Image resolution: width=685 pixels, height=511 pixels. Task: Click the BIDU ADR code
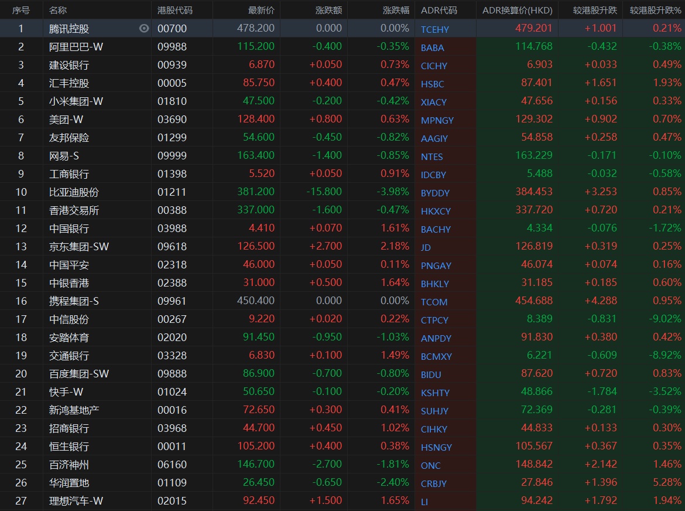(431, 374)
